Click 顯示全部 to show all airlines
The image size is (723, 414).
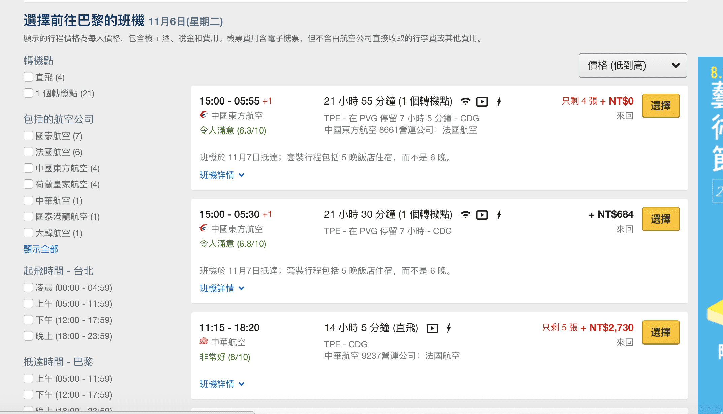[x=41, y=249]
